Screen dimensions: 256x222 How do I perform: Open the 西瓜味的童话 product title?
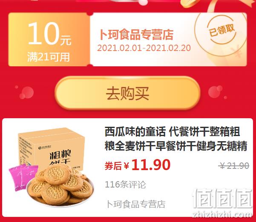coord(175,139)
